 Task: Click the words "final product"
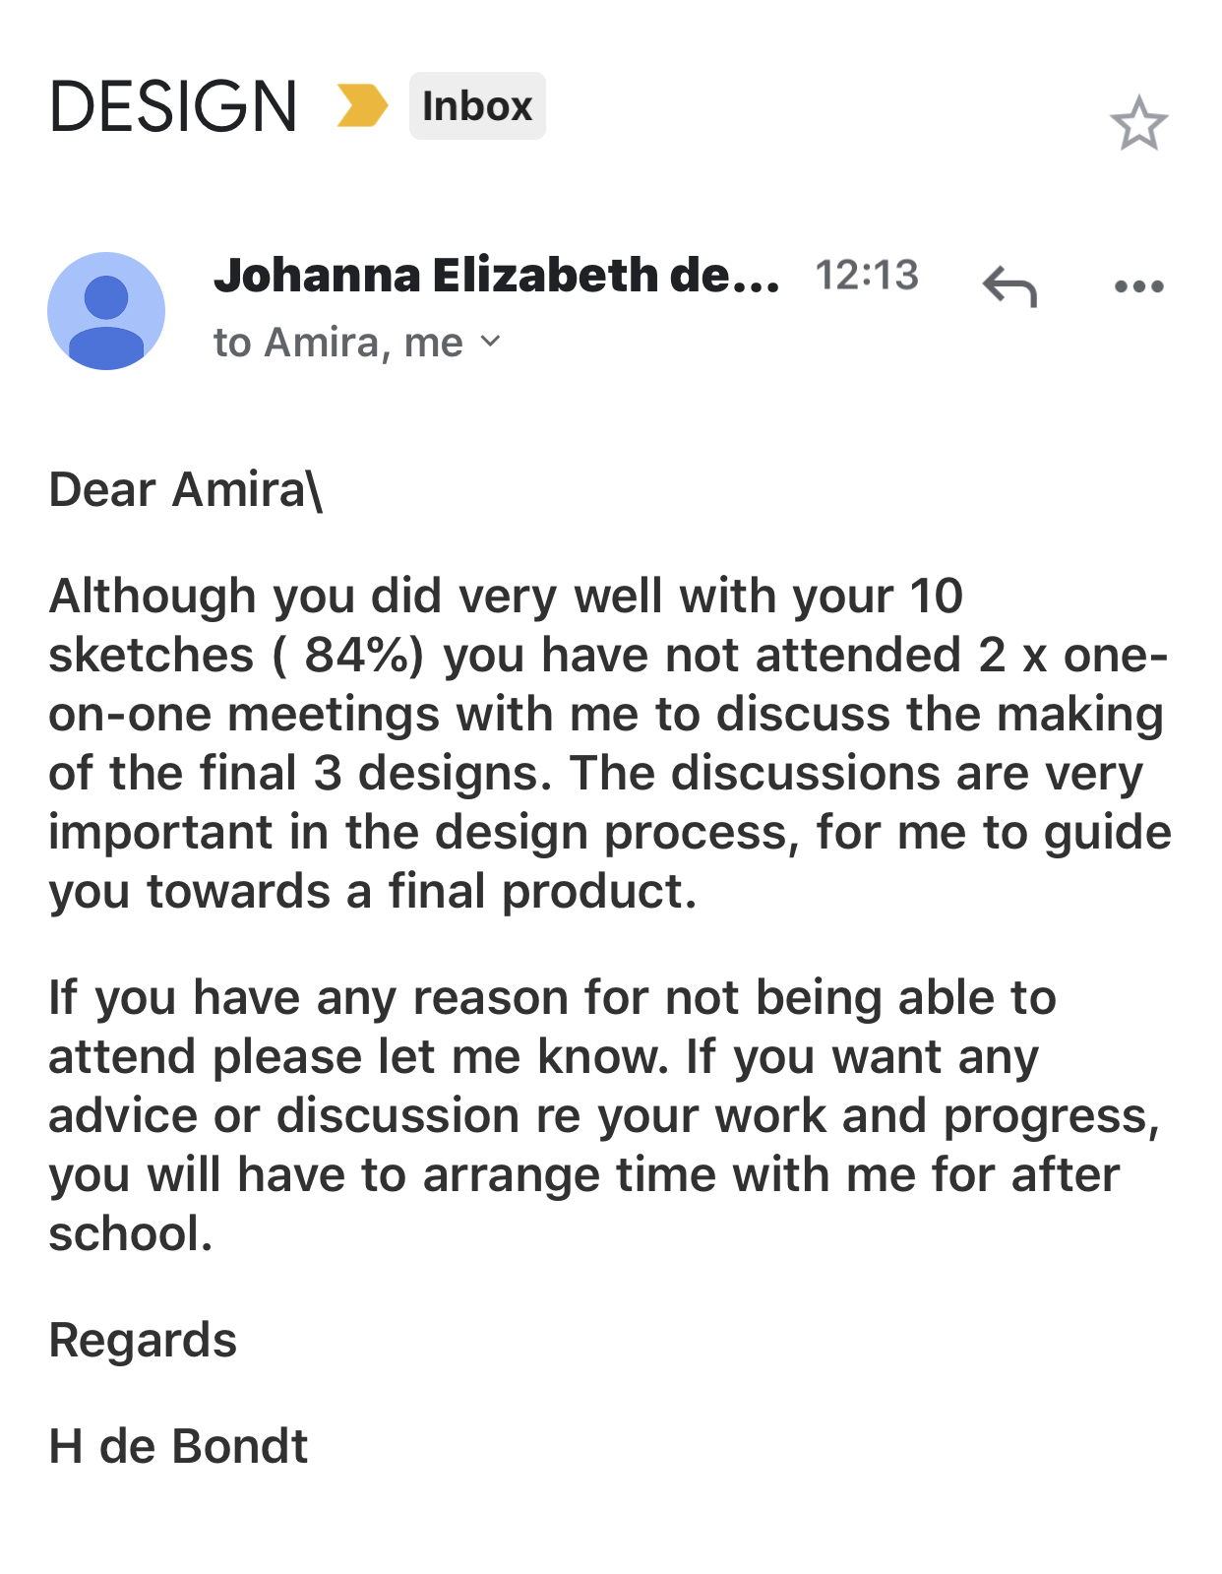(x=542, y=892)
